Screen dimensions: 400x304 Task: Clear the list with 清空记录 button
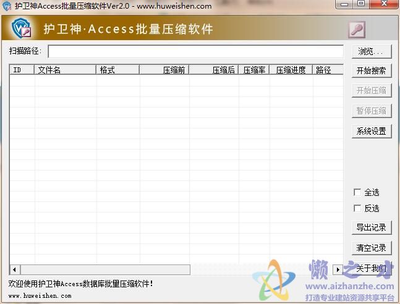coord(372,248)
